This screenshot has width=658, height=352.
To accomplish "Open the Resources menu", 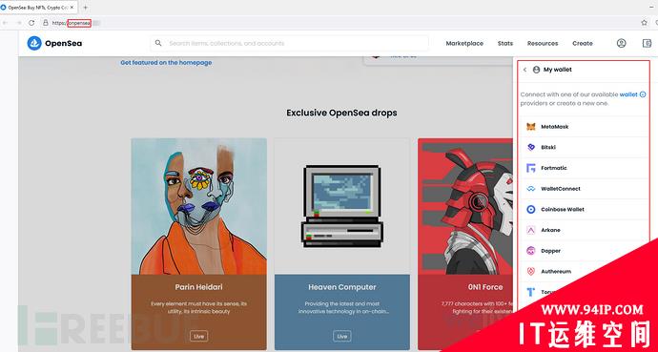I will [x=543, y=43].
